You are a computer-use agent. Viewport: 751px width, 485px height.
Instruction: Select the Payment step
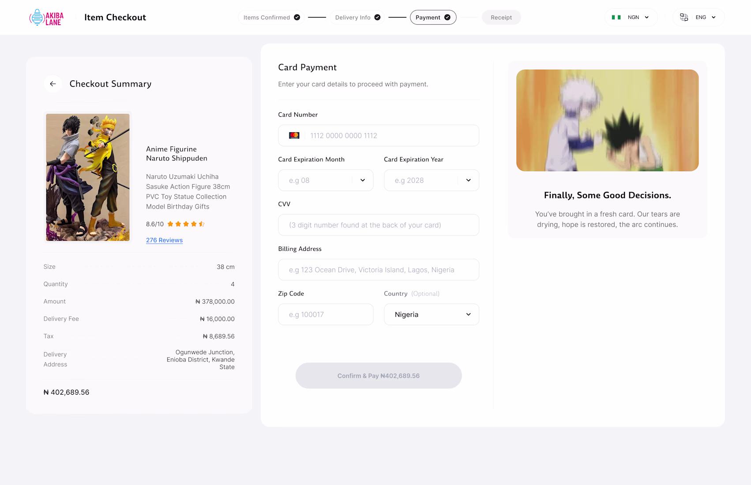(x=433, y=17)
